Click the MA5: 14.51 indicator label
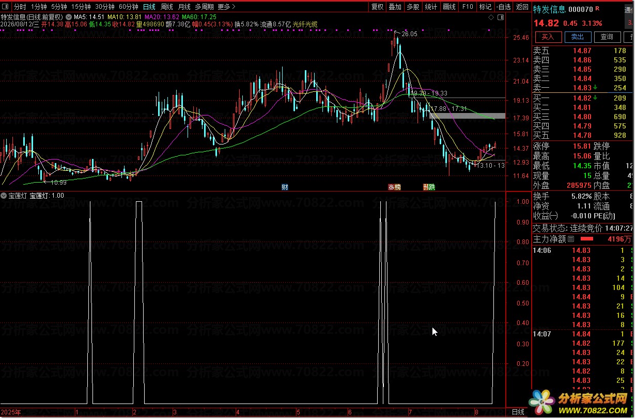636x419 pixels. 90,17
